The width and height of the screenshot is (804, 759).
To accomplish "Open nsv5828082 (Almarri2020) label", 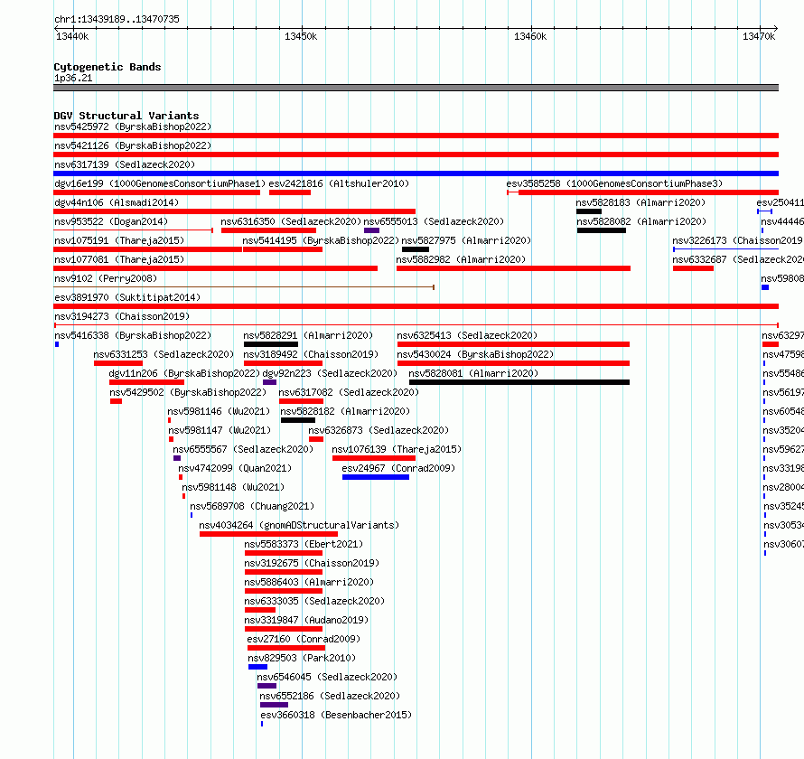I will coord(641,221).
